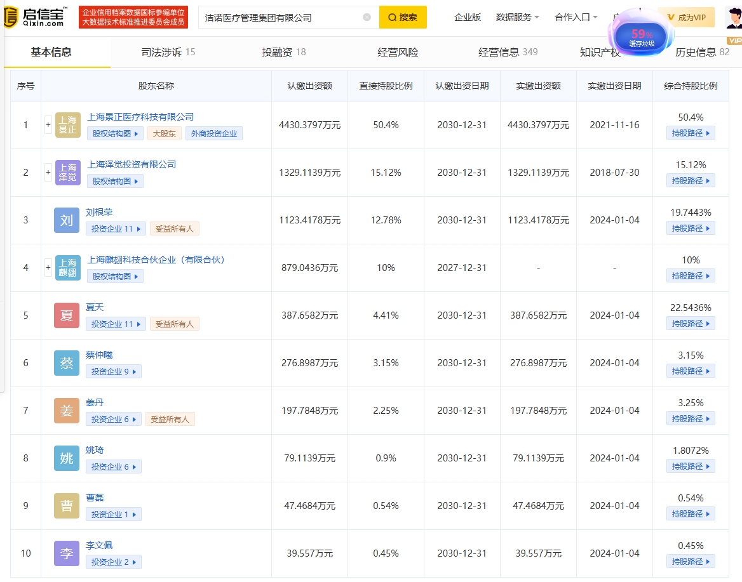Open 持股路径 under 50.4%
This screenshot has width=742, height=582.
click(x=691, y=133)
